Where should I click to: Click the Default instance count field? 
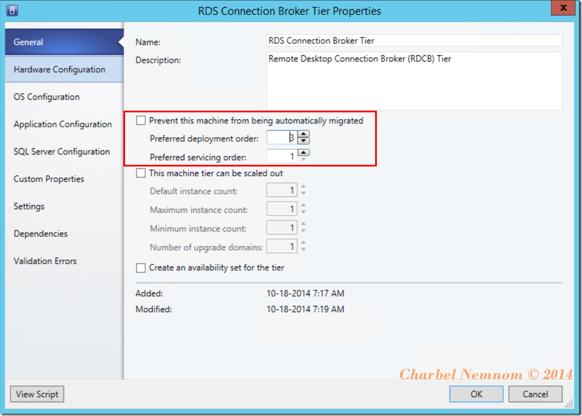pos(282,190)
